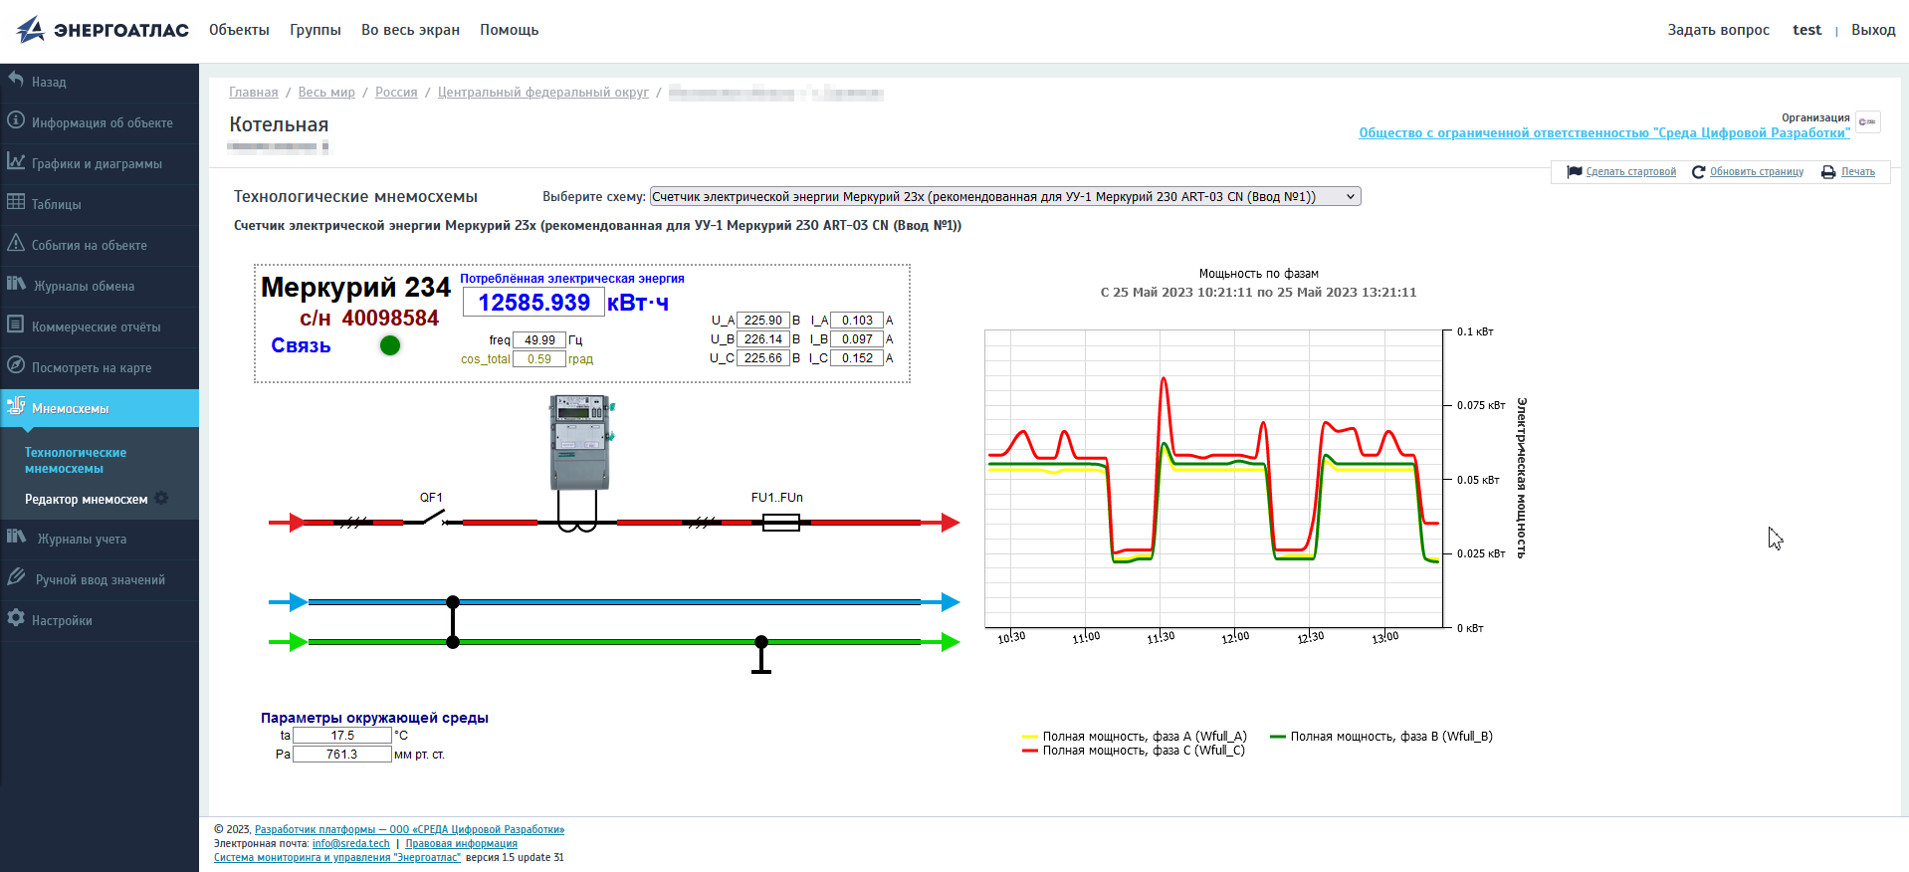Screen dimensions: 1909x872
Task: Open the Центральный федеральный округ breadcrumb
Action: [x=542, y=93]
